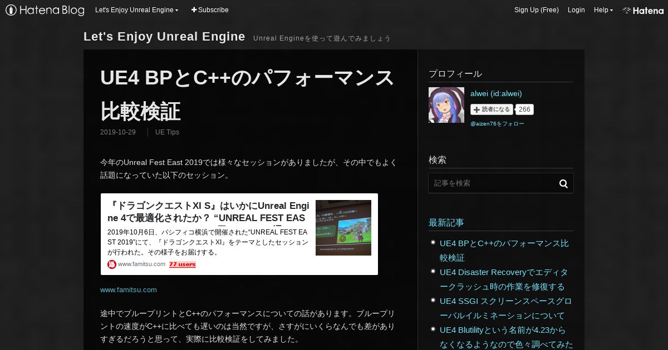
Task: Open recent article UE4 BPとC++のパフォーマンス比較検証
Action: click(x=504, y=251)
